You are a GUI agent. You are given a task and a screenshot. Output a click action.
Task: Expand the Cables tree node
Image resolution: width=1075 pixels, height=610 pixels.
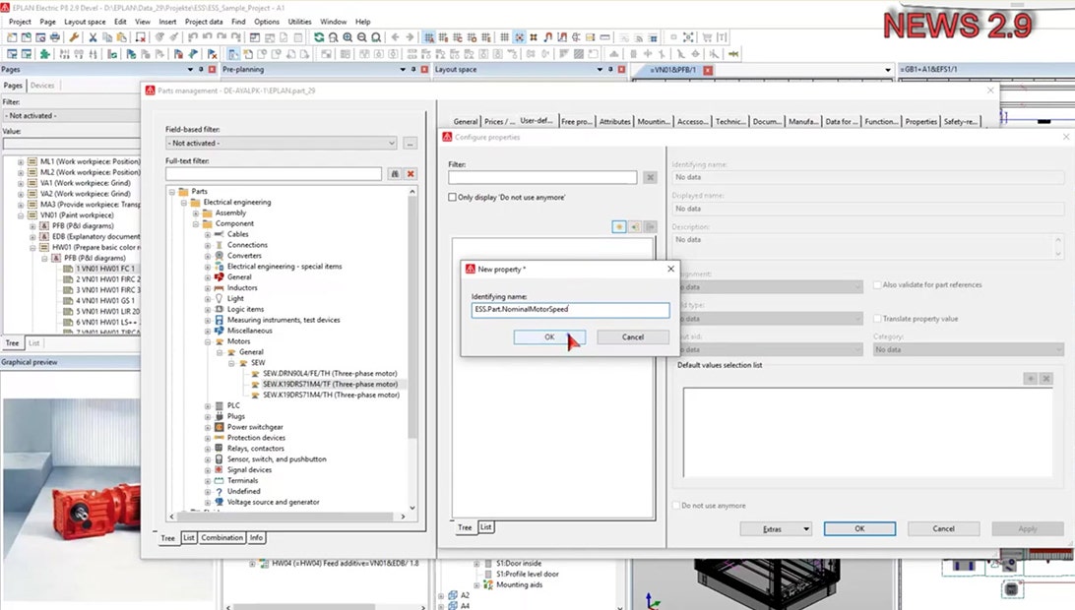[x=207, y=234]
